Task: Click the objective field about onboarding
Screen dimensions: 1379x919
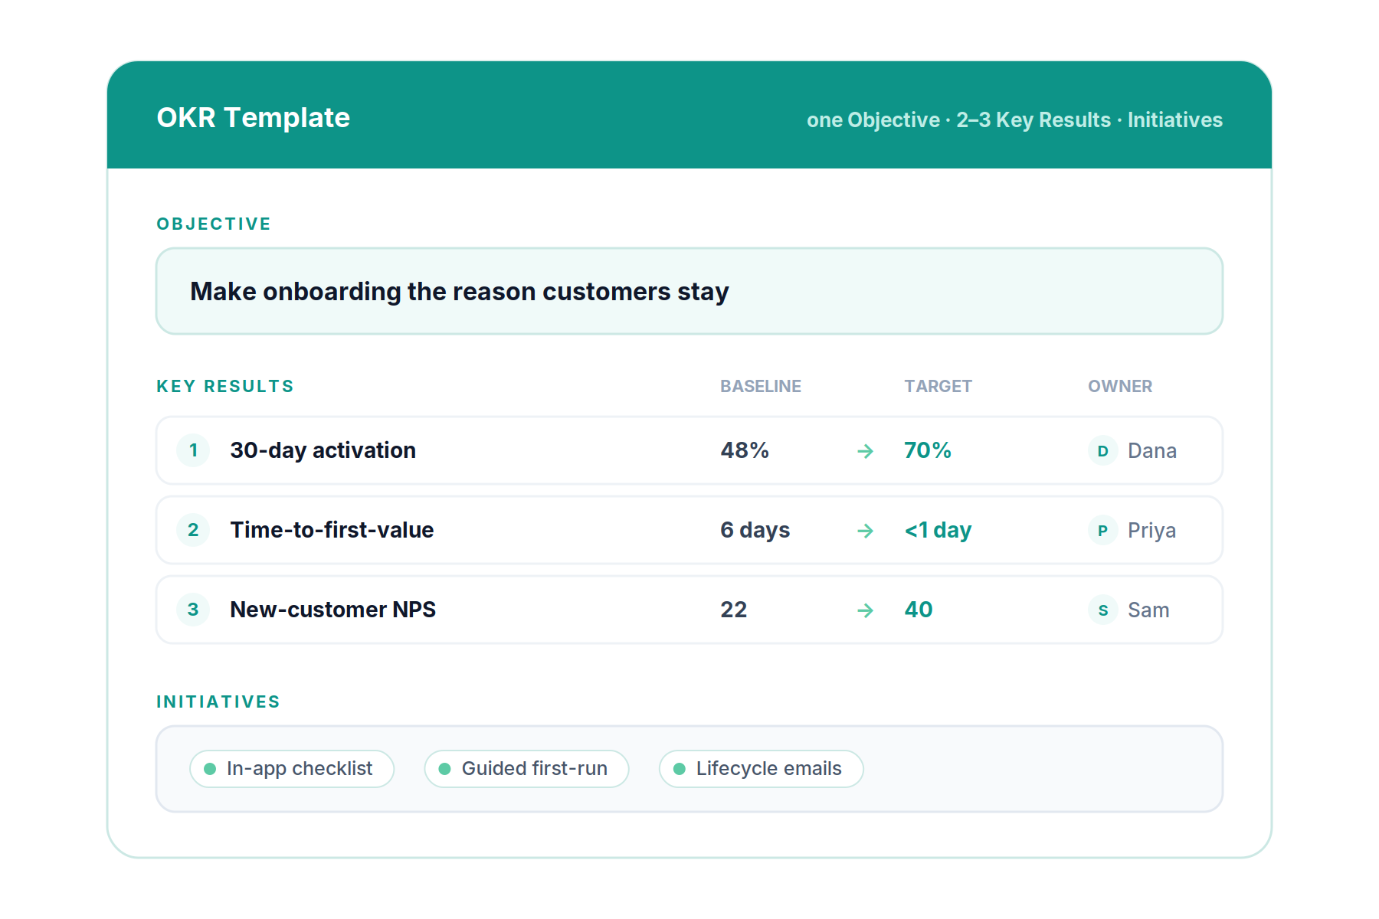Action: [x=689, y=291]
